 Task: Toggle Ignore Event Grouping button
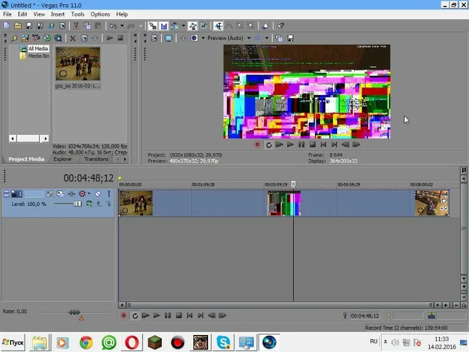click(204, 26)
